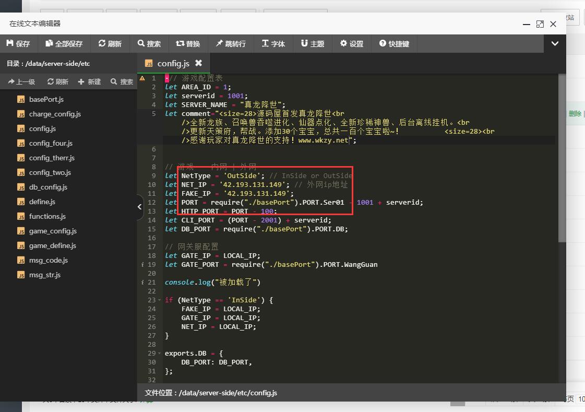Refresh the editor using 刷新 toolbar button
Image resolution: width=585 pixels, height=412 pixels.
(x=110, y=44)
